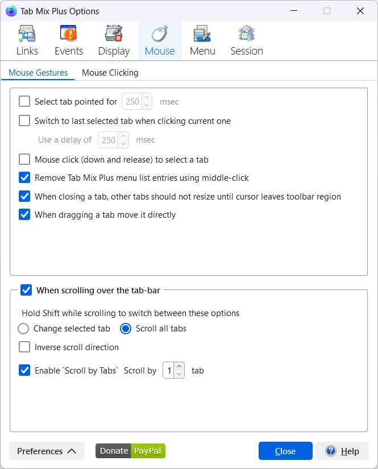Click the Donate PayPal button
This screenshot has width=378, height=469.
pyautogui.click(x=130, y=451)
